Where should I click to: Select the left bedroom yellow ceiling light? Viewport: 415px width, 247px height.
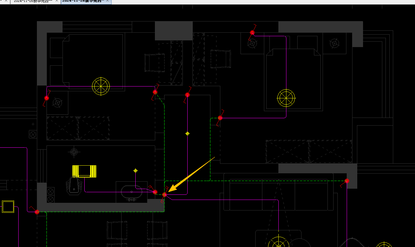[101, 86]
